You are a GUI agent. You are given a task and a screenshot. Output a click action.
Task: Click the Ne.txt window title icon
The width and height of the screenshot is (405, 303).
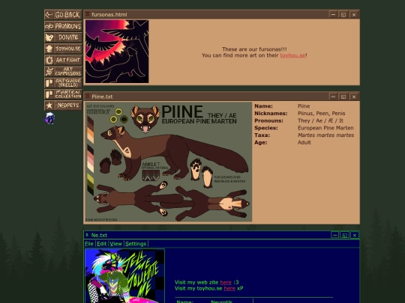point(87,235)
